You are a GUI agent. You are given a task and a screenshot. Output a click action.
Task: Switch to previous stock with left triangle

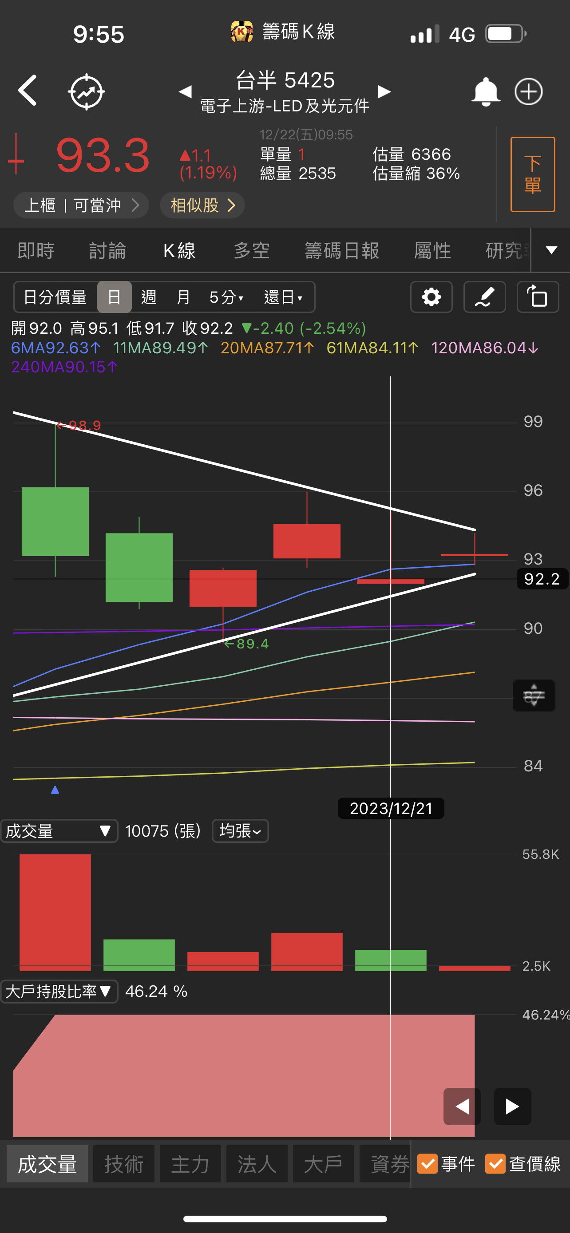(185, 91)
